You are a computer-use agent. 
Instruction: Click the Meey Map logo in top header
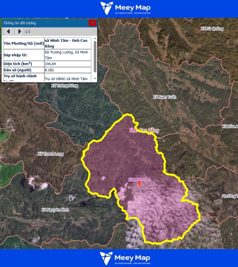tap(125, 8)
